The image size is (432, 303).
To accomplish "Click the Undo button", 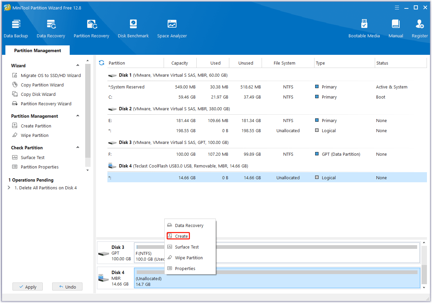I will (x=67, y=287).
